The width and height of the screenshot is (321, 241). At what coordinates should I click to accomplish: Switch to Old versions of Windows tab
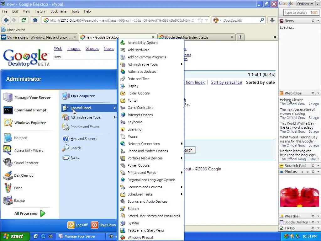coord(39,37)
